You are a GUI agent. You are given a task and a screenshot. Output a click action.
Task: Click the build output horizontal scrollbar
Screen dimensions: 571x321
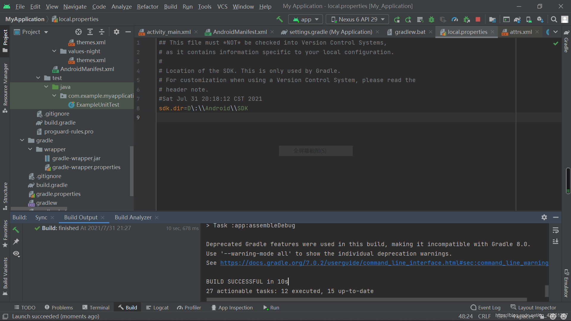pyautogui.click(x=366, y=299)
